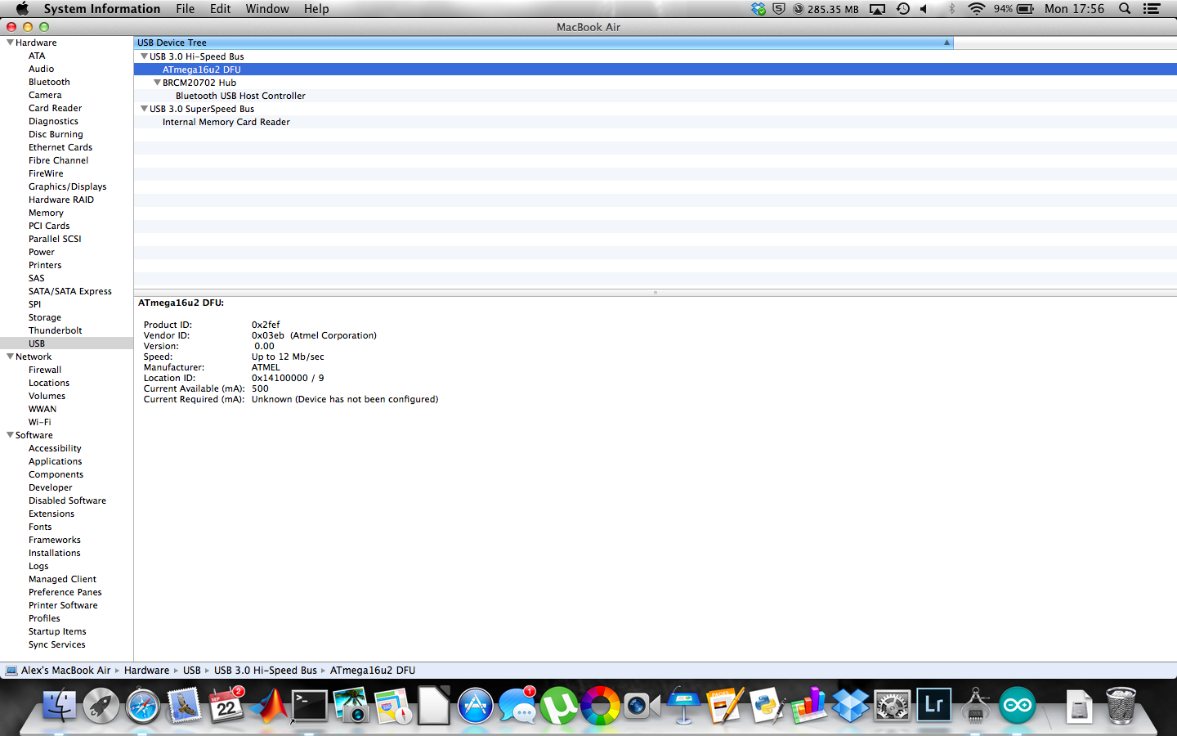Open Wi-Fi status menu
The width and height of the screenshot is (1177, 736).
[977, 9]
